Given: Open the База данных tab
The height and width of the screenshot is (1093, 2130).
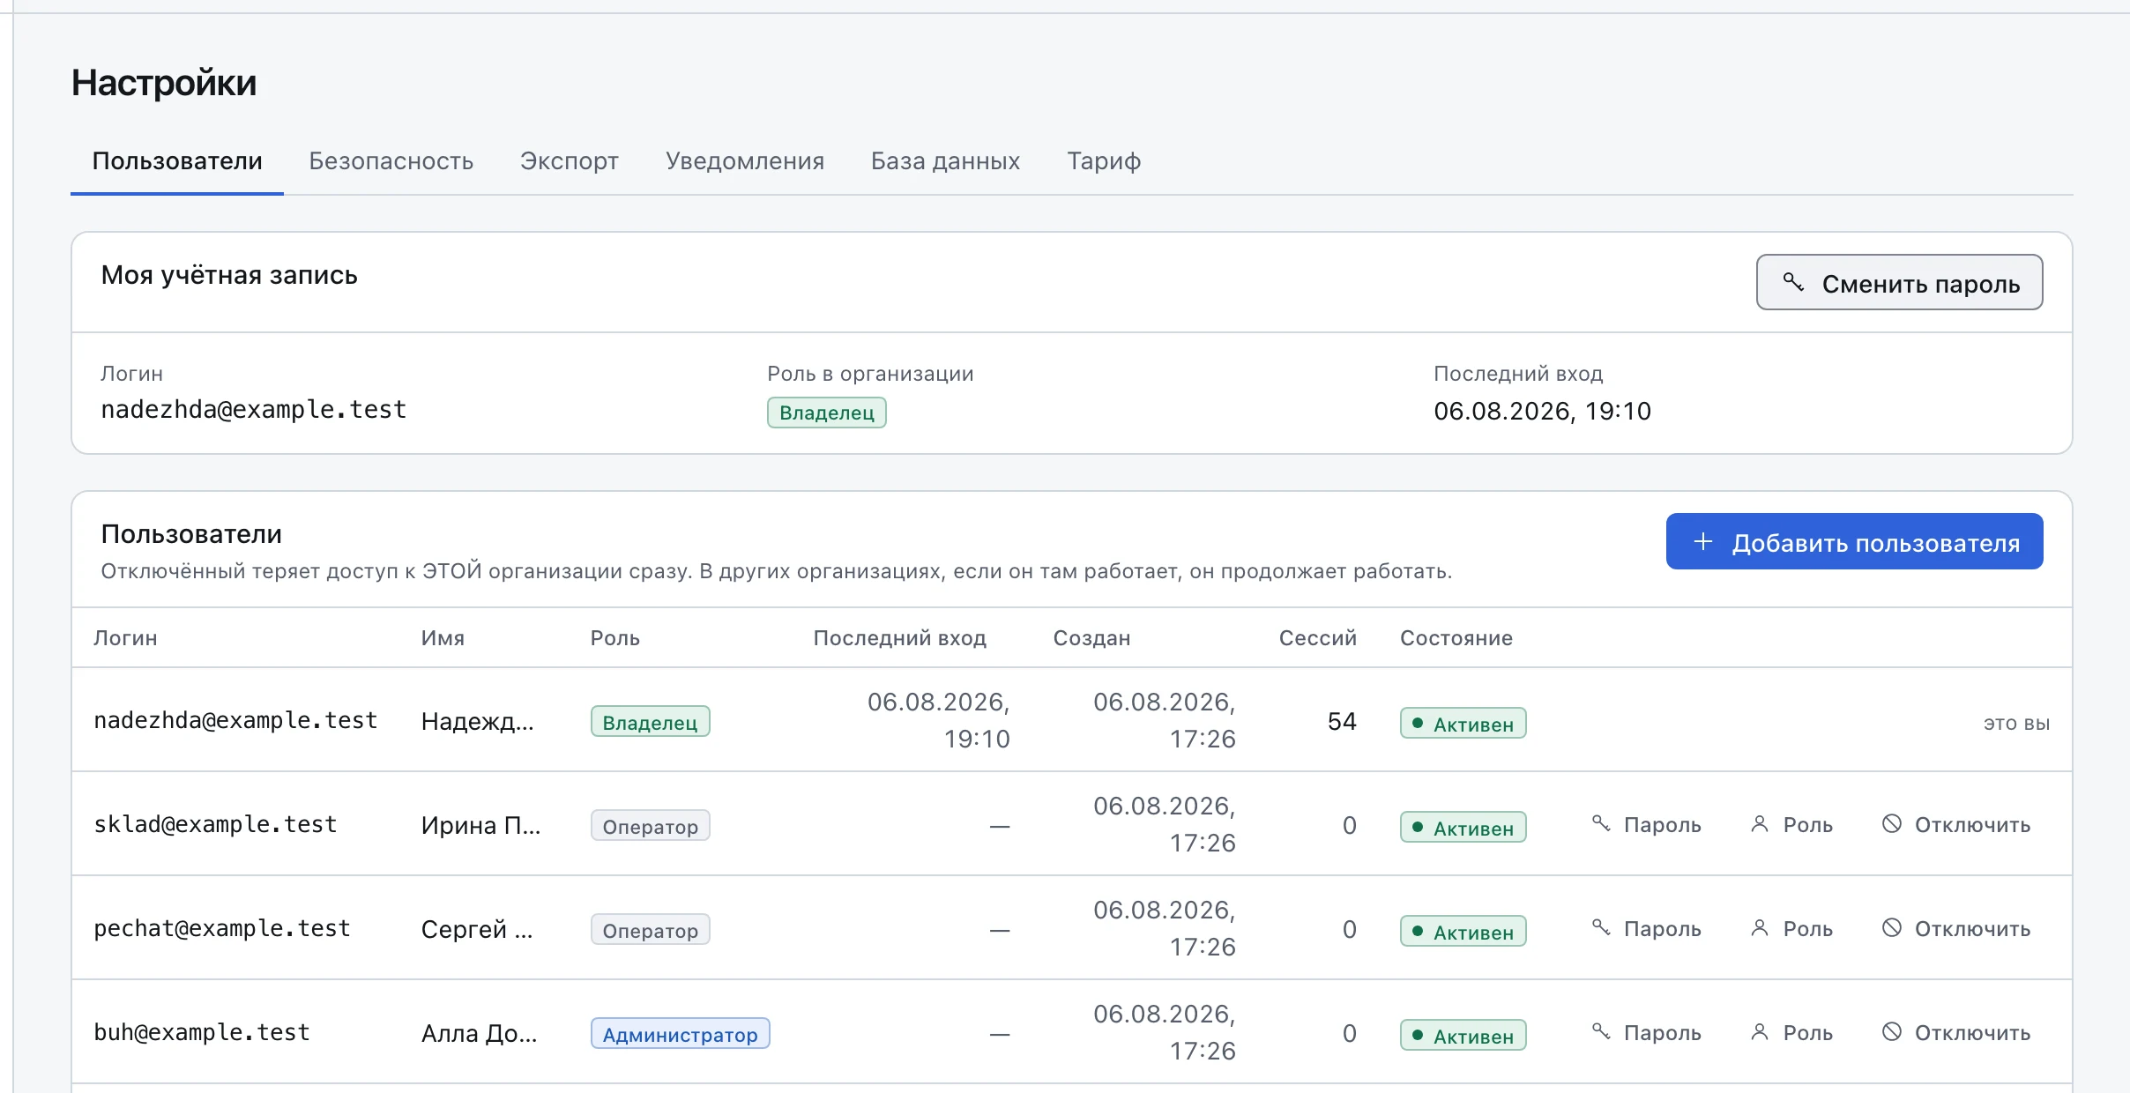Looking at the screenshot, I should pyautogui.click(x=945, y=161).
